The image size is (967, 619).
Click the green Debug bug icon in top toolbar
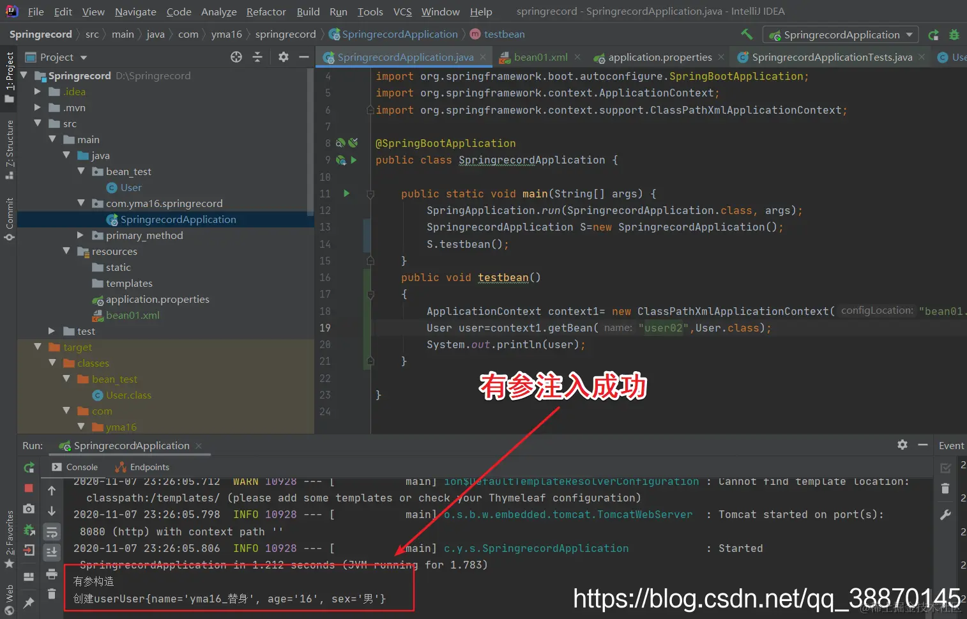pos(954,34)
